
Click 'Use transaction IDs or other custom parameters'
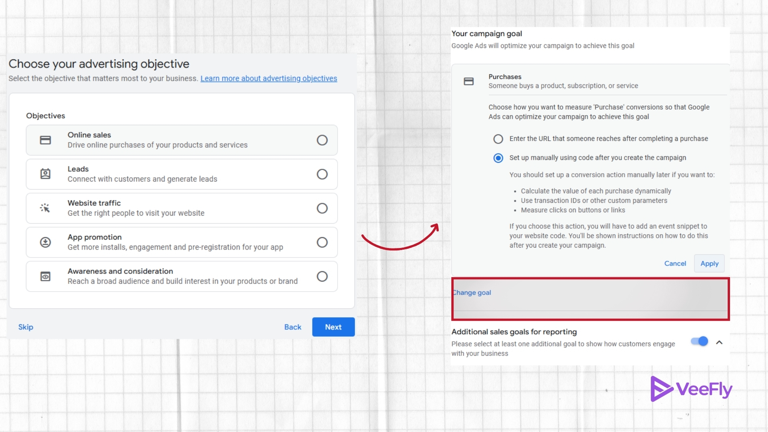594,200
